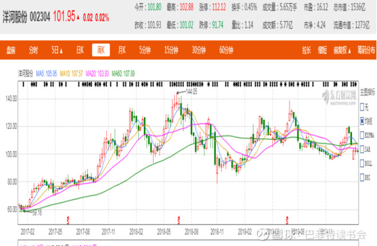Show the 30分钟 chart
Viewport: 377px width, 246px height.
(199, 50)
